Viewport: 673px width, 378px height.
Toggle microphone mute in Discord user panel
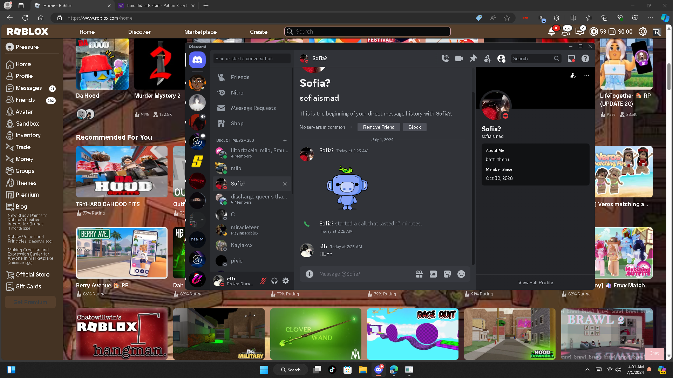point(263,281)
